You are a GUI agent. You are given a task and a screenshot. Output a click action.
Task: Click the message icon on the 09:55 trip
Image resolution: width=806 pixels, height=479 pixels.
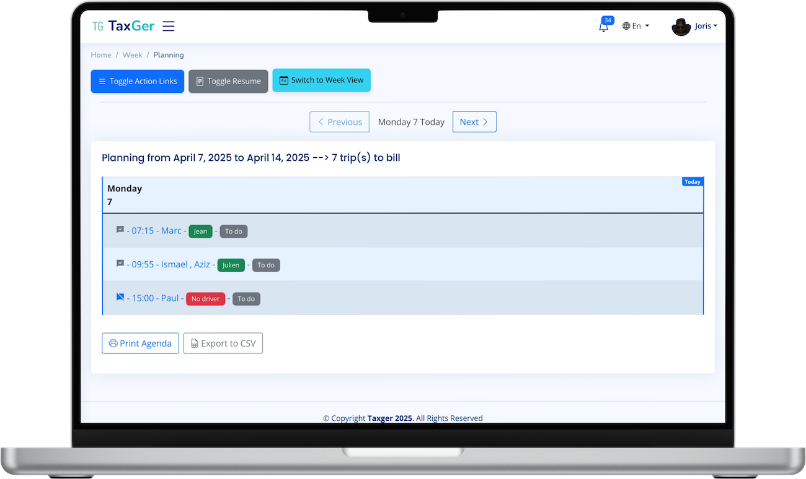[120, 264]
